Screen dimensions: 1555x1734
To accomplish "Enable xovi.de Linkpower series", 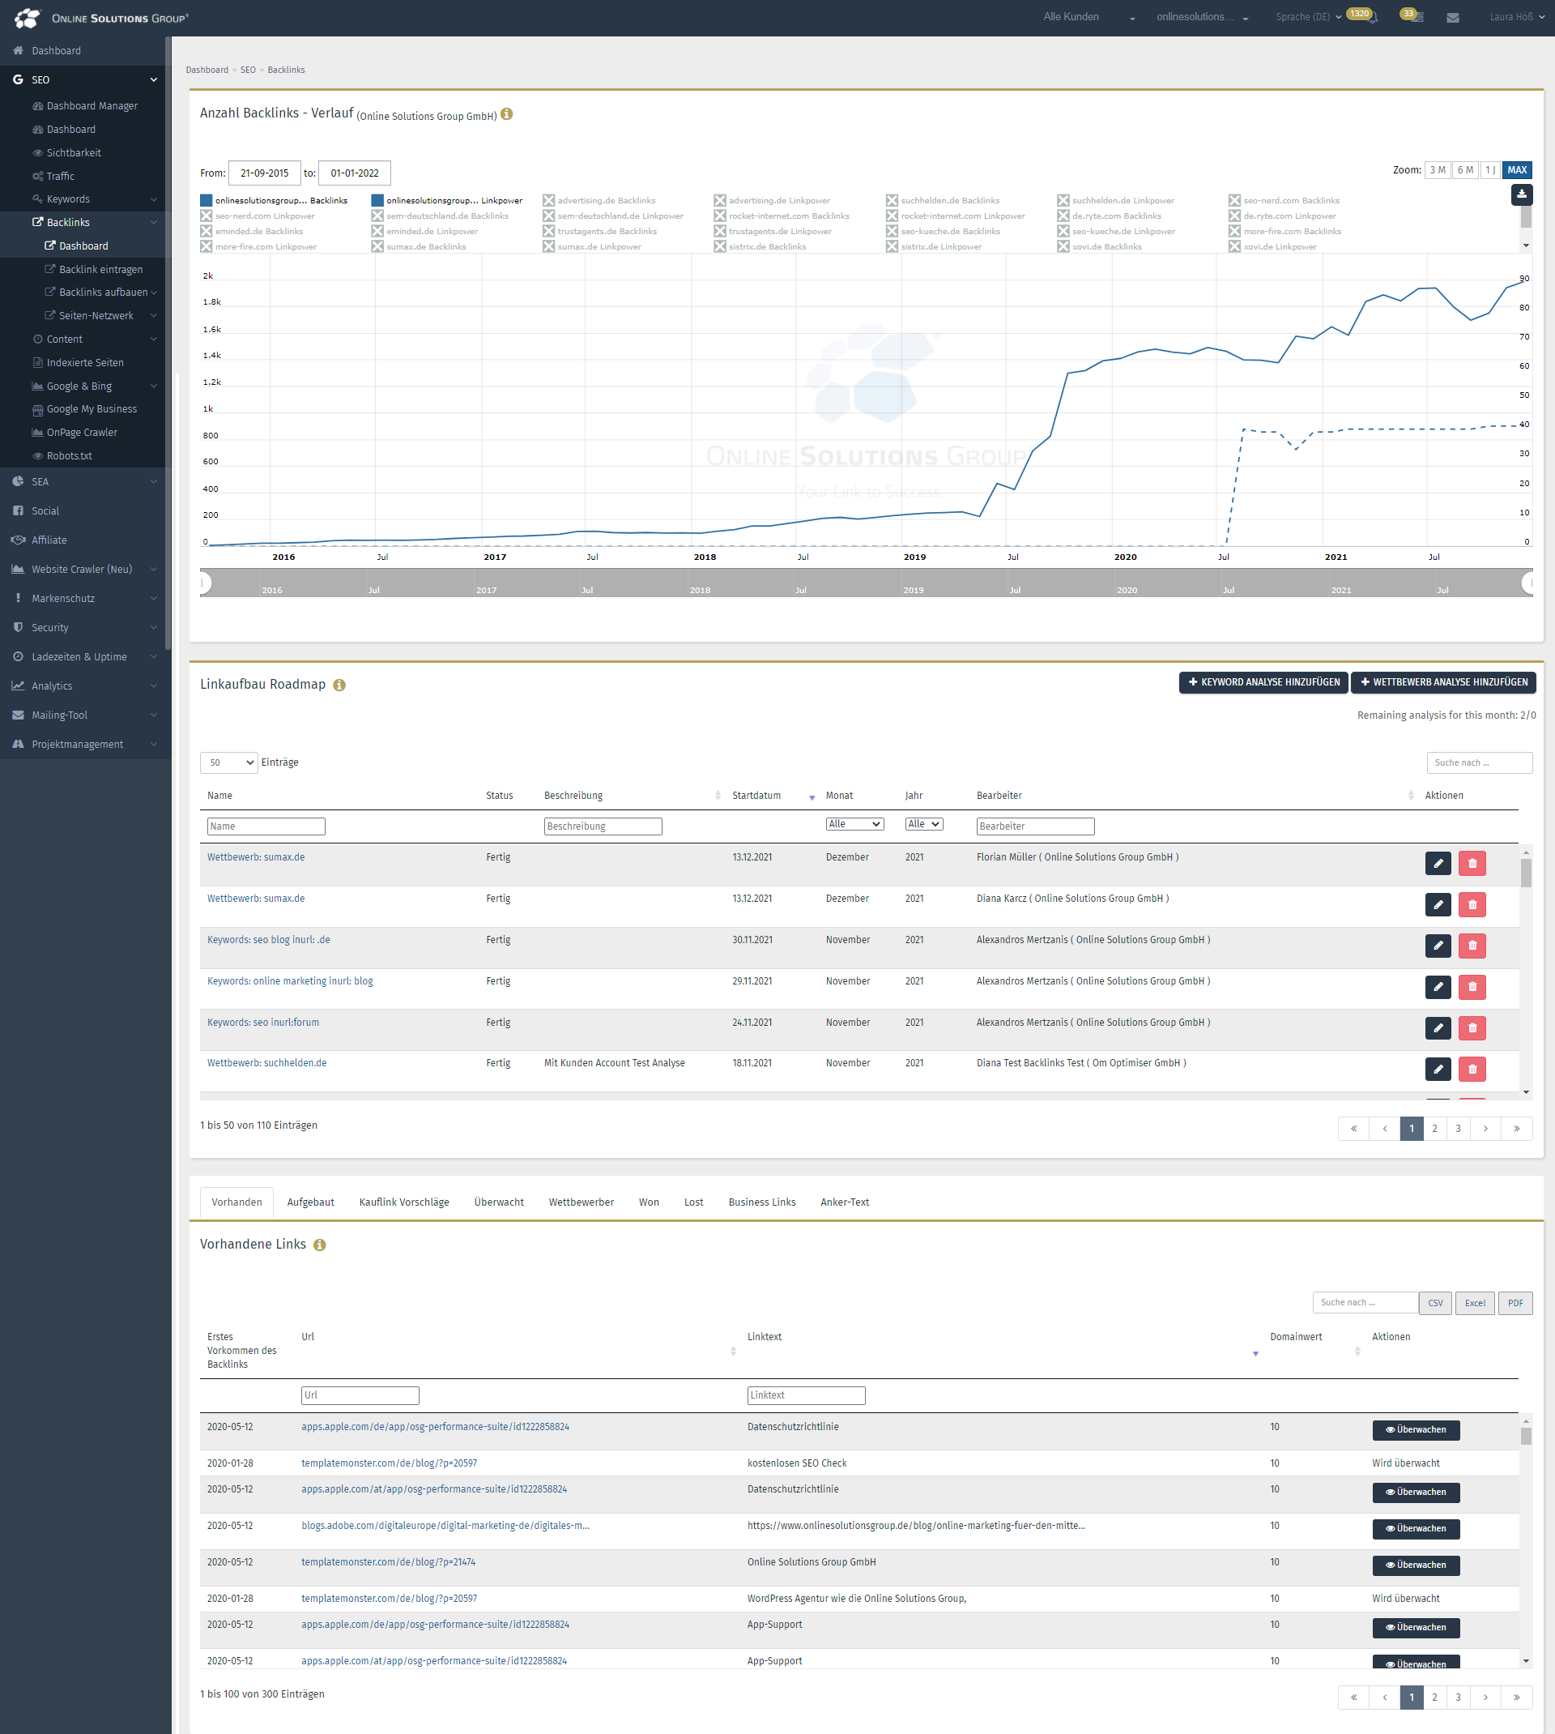I will coord(1272,246).
